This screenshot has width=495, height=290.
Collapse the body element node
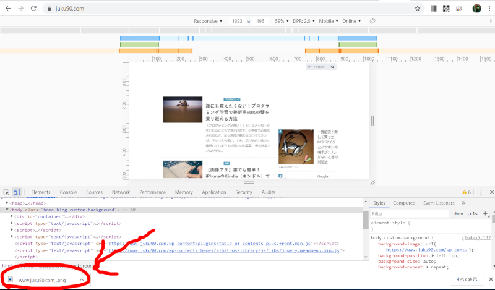pos(7,210)
